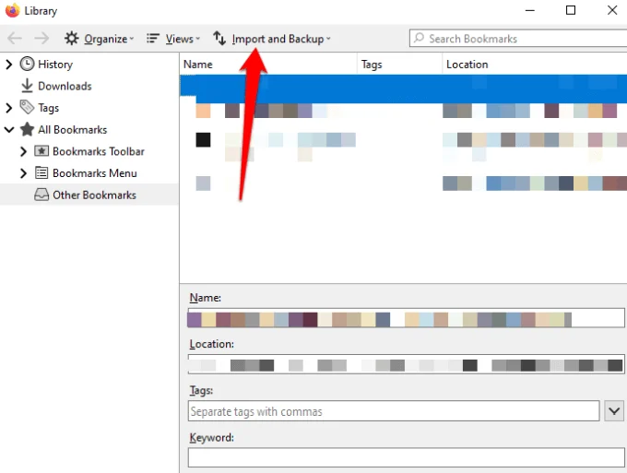Expand the Bookmarks Menu folder

23,173
